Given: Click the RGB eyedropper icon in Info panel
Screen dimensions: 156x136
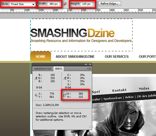Looking at the screenshot, I should click(x=36, y=78).
